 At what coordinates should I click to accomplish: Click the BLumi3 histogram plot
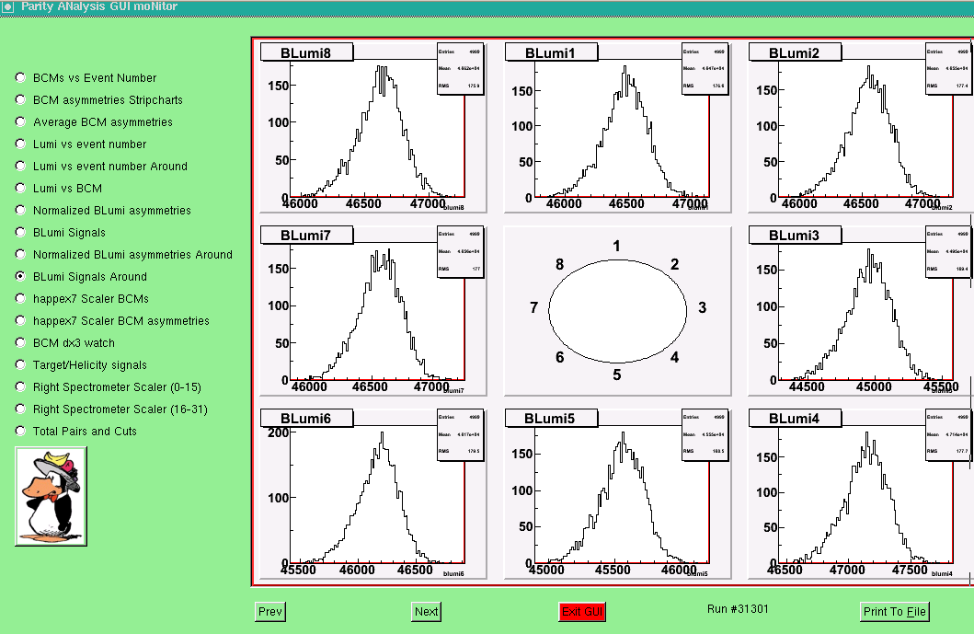coord(860,311)
